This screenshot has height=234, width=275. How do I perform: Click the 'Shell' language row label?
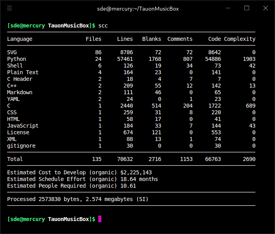(x=15, y=66)
